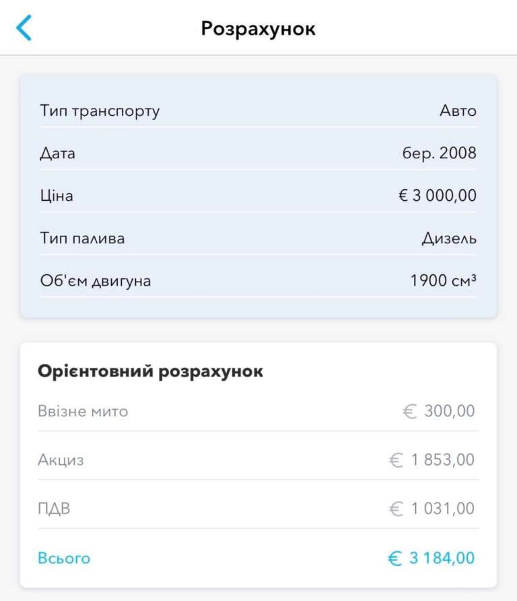Click the Акциз row label

[61, 460]
